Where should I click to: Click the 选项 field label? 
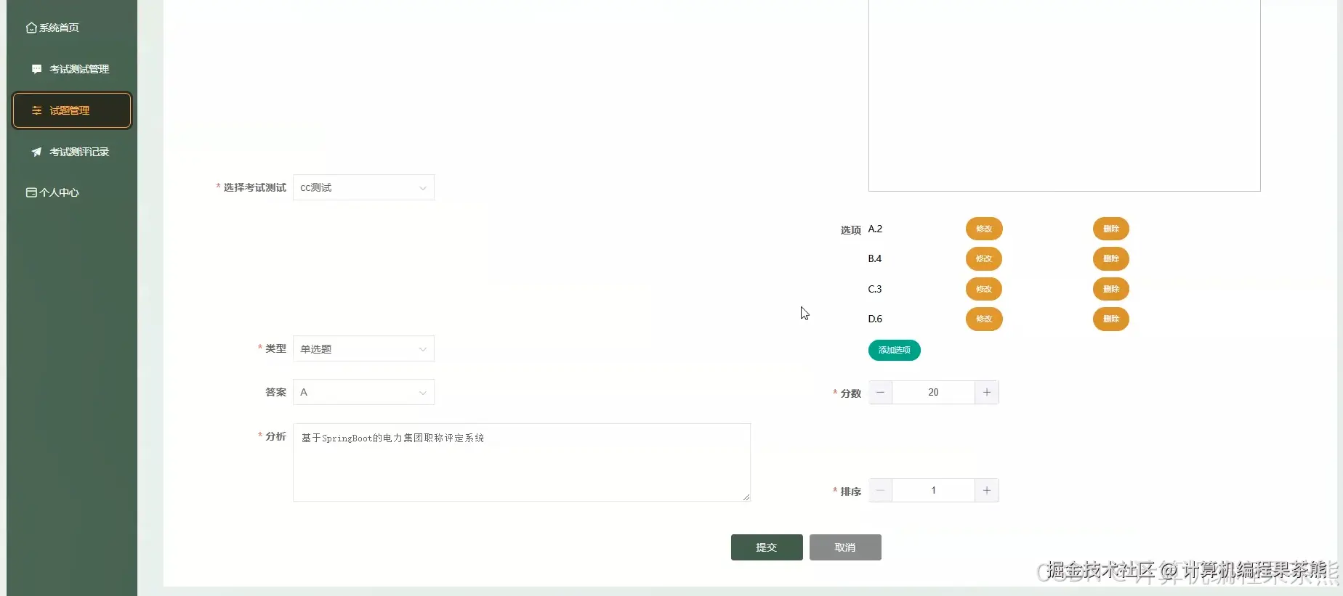(x=851, y=230)
